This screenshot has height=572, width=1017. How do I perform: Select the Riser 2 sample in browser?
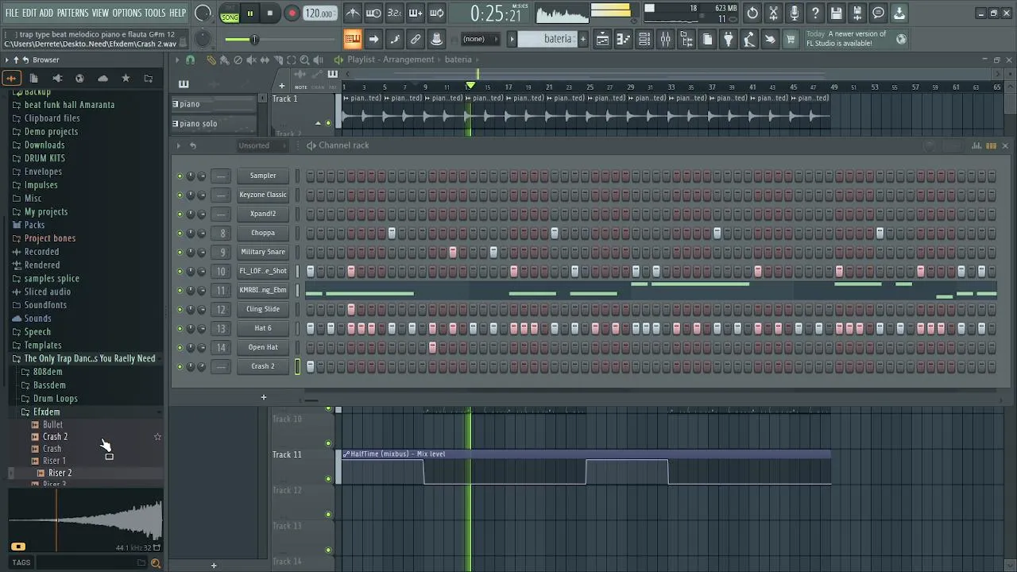(60, 473)
